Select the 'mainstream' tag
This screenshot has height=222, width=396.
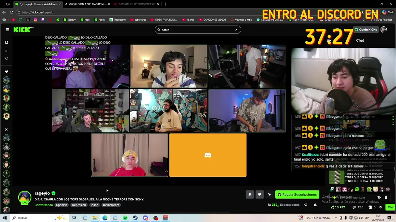[111, 205]
